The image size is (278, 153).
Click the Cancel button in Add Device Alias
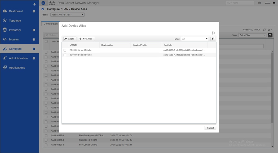pos(210,128)
